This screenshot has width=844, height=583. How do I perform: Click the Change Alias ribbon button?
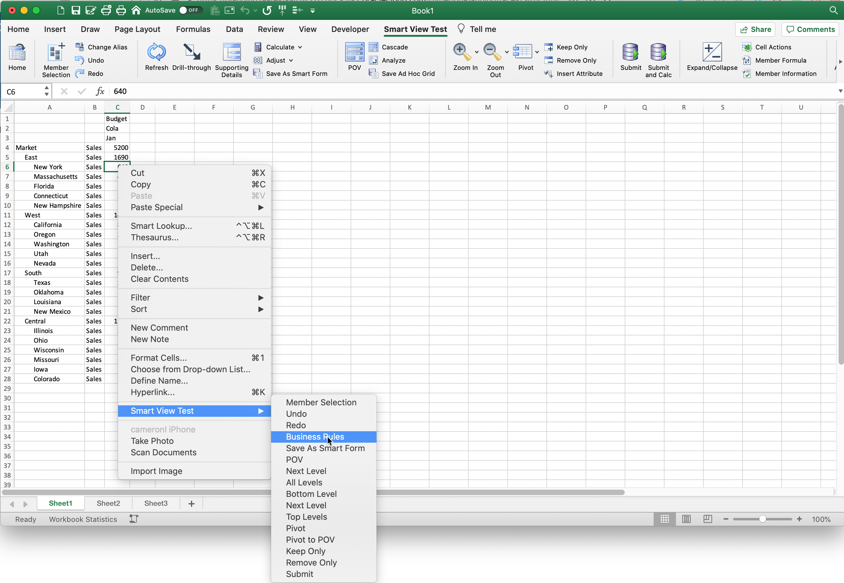pos(101,47)
